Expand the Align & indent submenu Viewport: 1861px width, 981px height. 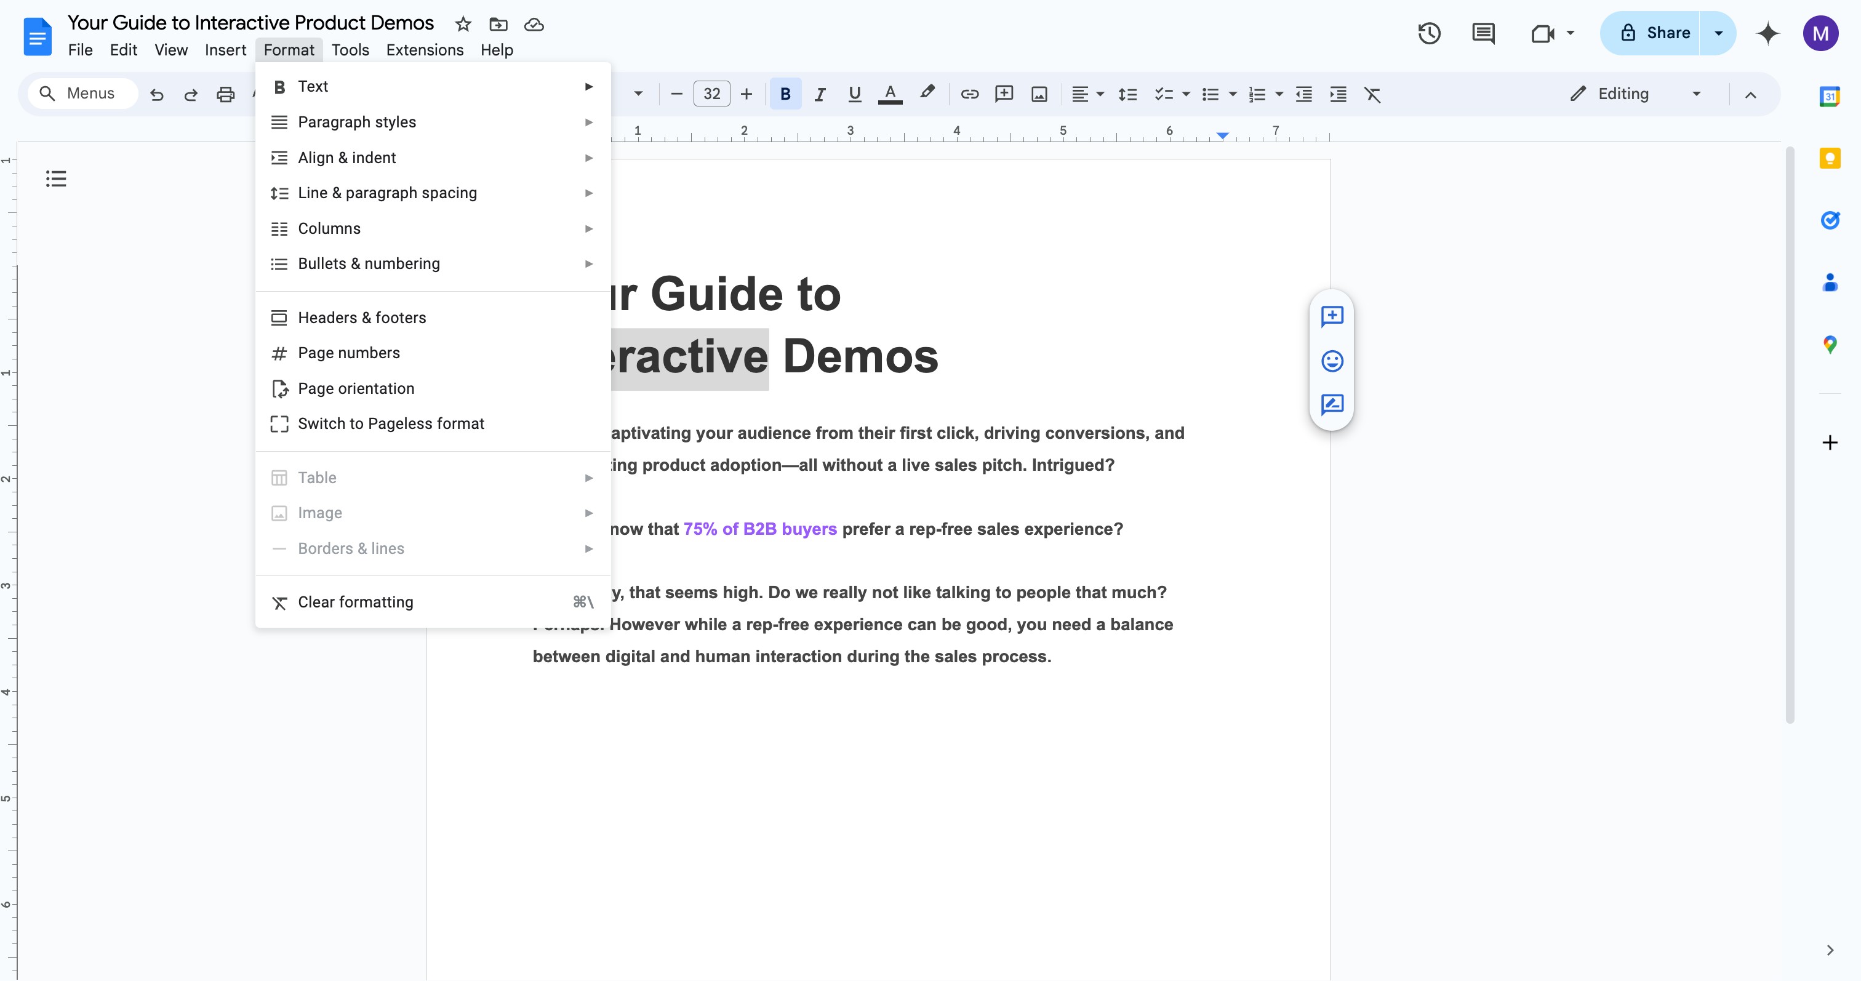pos(433,158)
